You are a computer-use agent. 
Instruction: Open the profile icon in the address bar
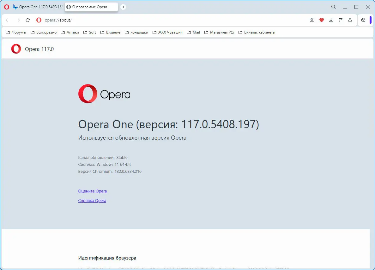click(x=350, y=20)
